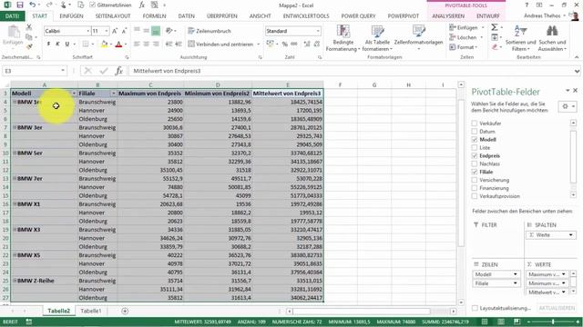This screenshot has width=583, height=327.
Task: Toggle the Gitternetzlinien checkbox
Action: coord(93,5)
